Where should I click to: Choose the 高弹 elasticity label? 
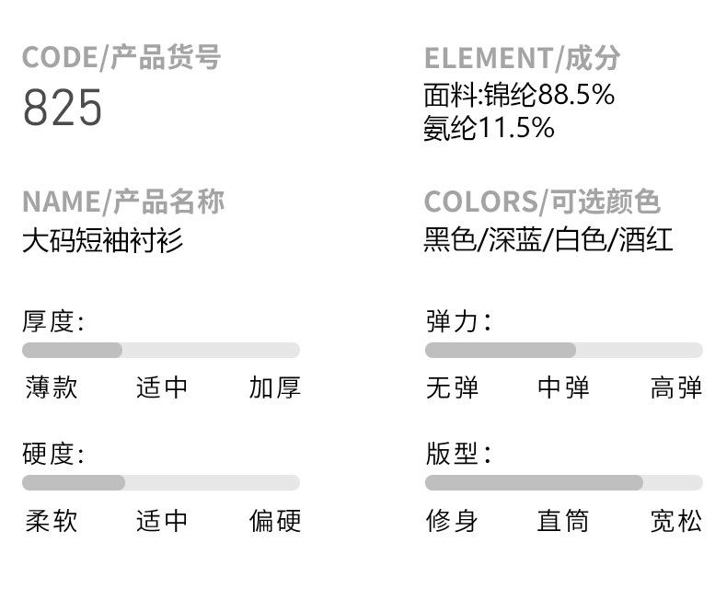(x=676, y=387)
